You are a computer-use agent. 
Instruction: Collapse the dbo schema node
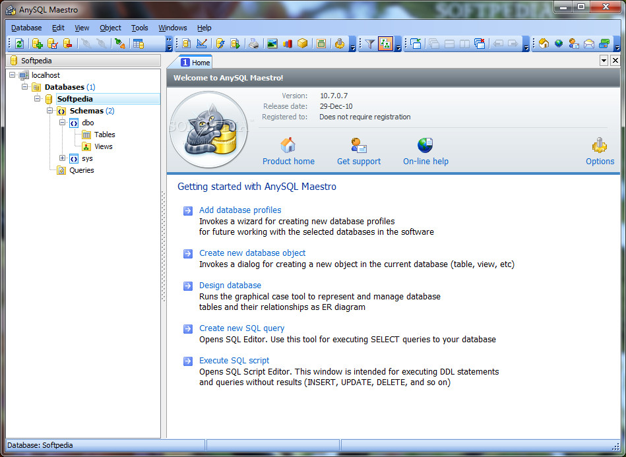(62, 123)
